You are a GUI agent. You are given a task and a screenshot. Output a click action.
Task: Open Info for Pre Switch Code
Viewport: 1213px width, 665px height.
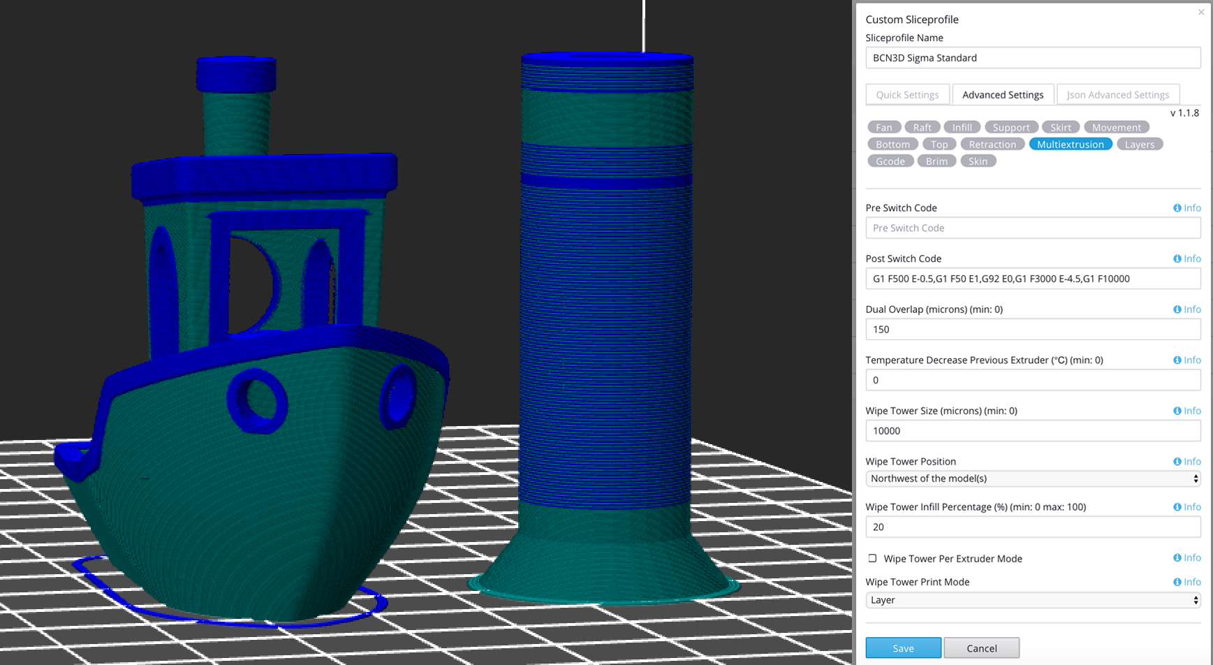[1186, 208]
